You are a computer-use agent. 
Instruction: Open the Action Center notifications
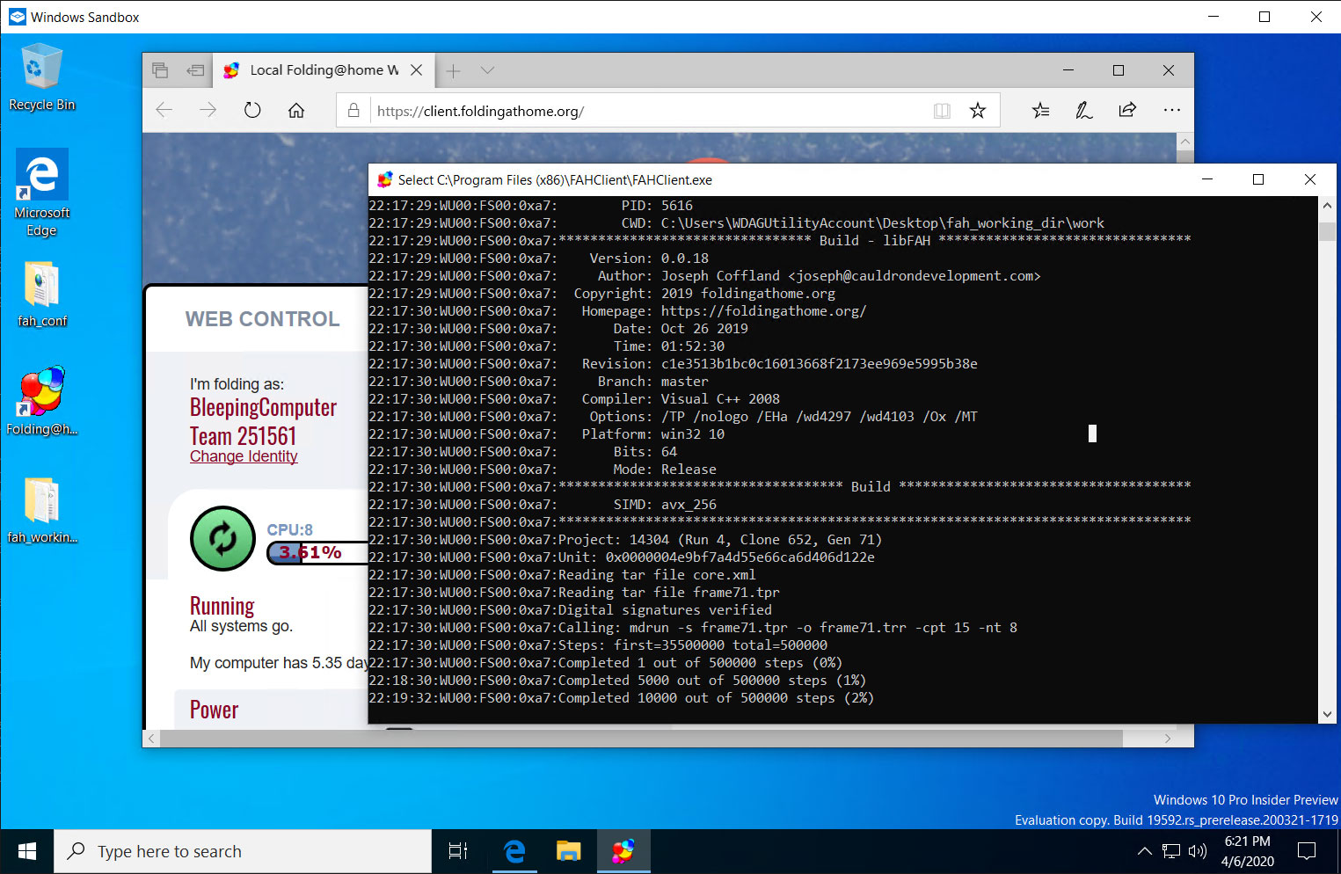(1307, 851)
